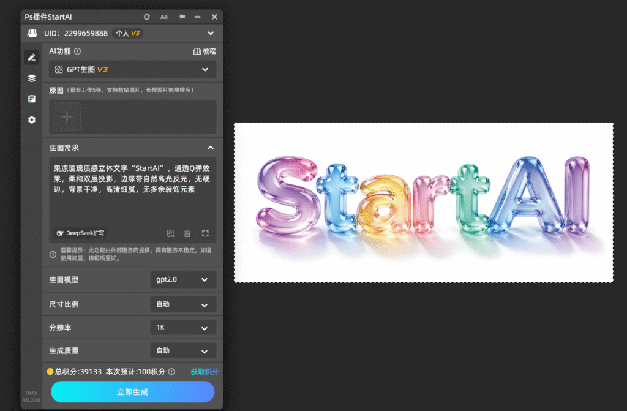Click the plus box to upload image
627x411 pixels.
tap(67, 117)
